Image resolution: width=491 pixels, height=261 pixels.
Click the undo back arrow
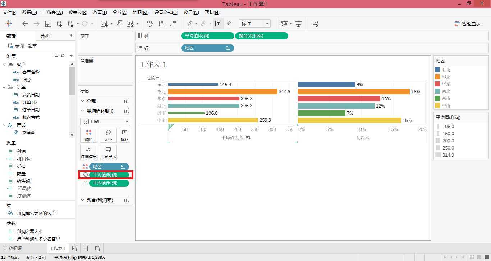pyautogui.click(x=25, y=24)
